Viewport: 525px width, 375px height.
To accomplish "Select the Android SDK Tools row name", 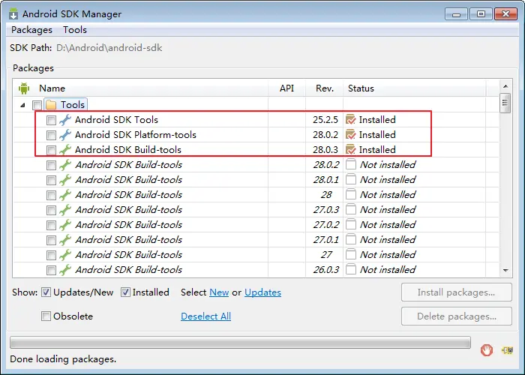I will [x=116, y=120].
